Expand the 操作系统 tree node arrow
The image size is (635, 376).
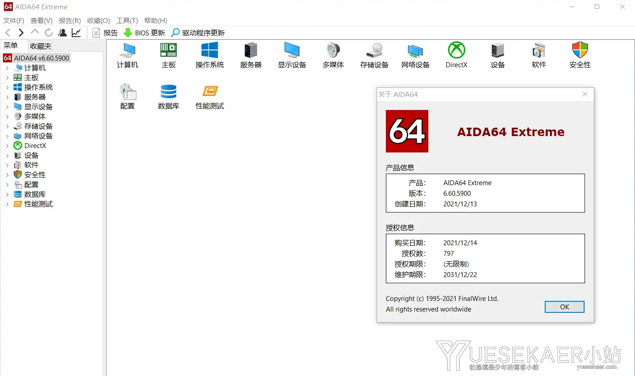[x=7, y=87]
